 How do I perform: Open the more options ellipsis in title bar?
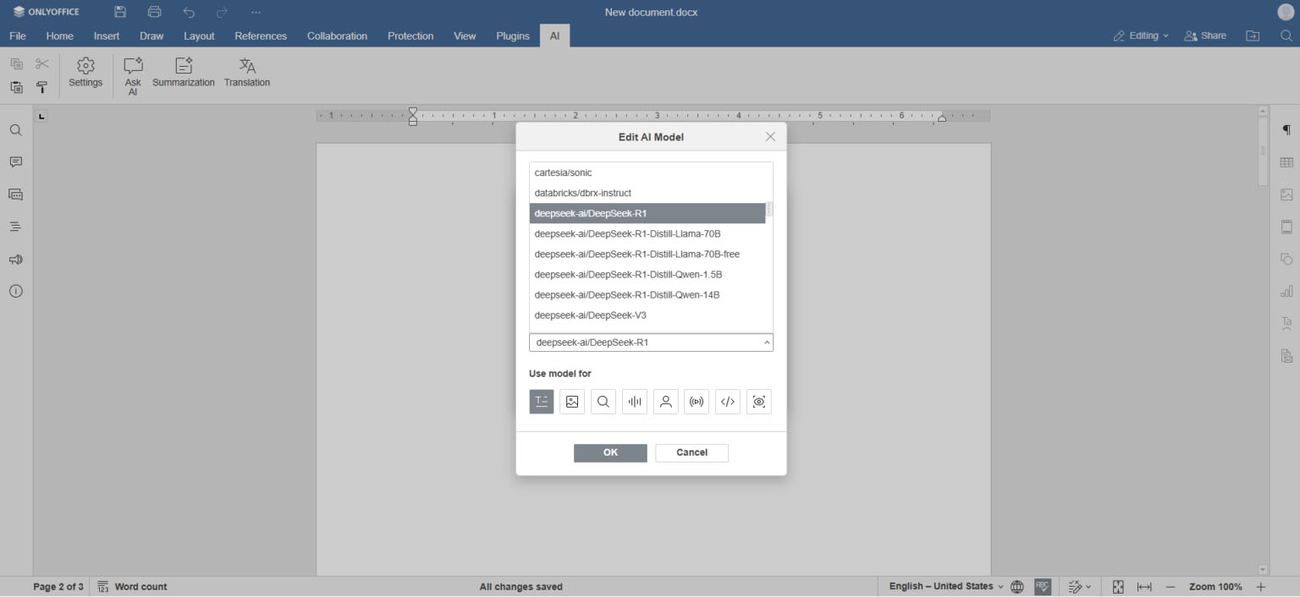256,12
